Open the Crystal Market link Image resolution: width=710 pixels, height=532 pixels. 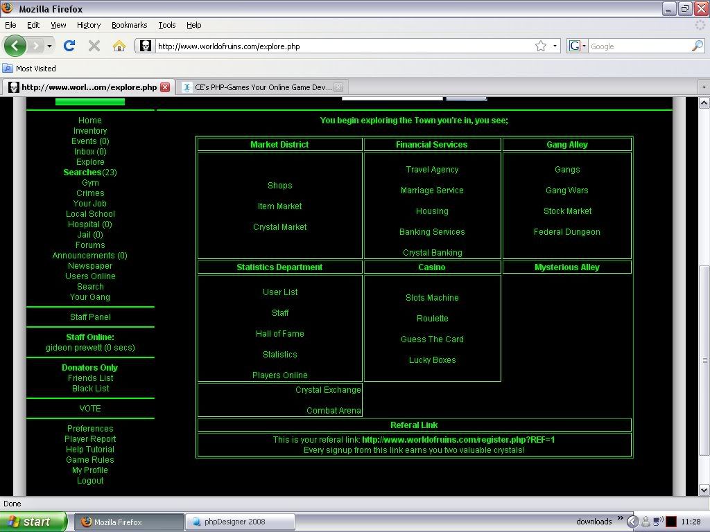[x=279, y=227]
